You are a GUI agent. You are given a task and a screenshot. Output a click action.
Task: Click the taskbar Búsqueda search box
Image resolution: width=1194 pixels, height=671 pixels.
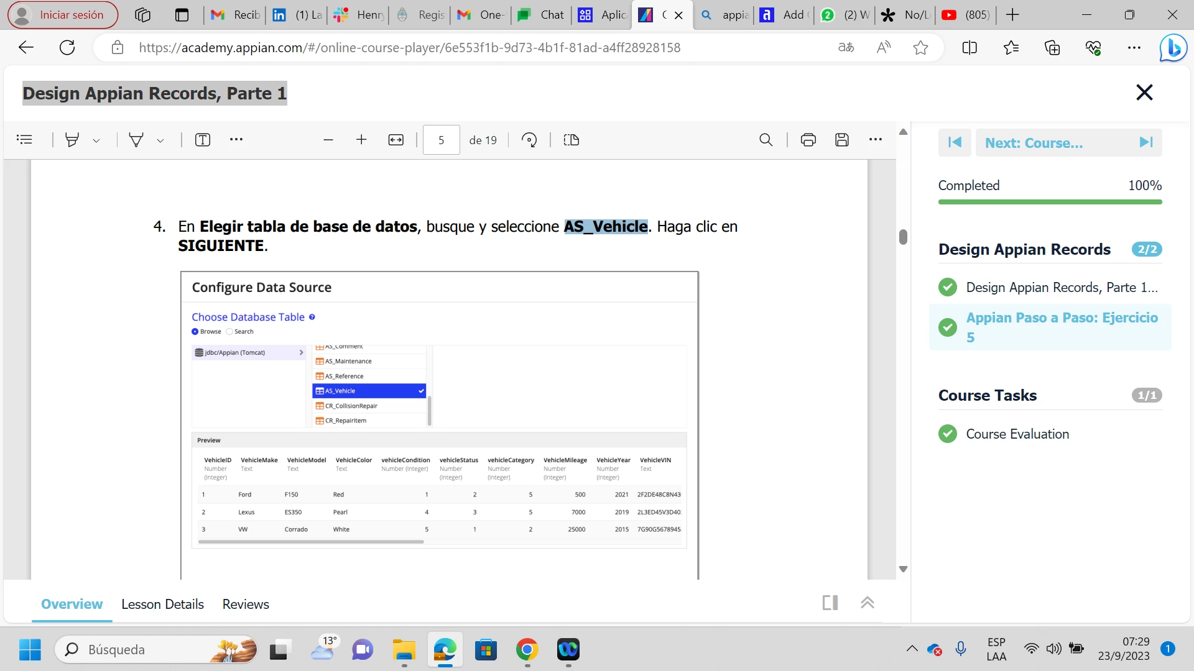coord(156,649)
